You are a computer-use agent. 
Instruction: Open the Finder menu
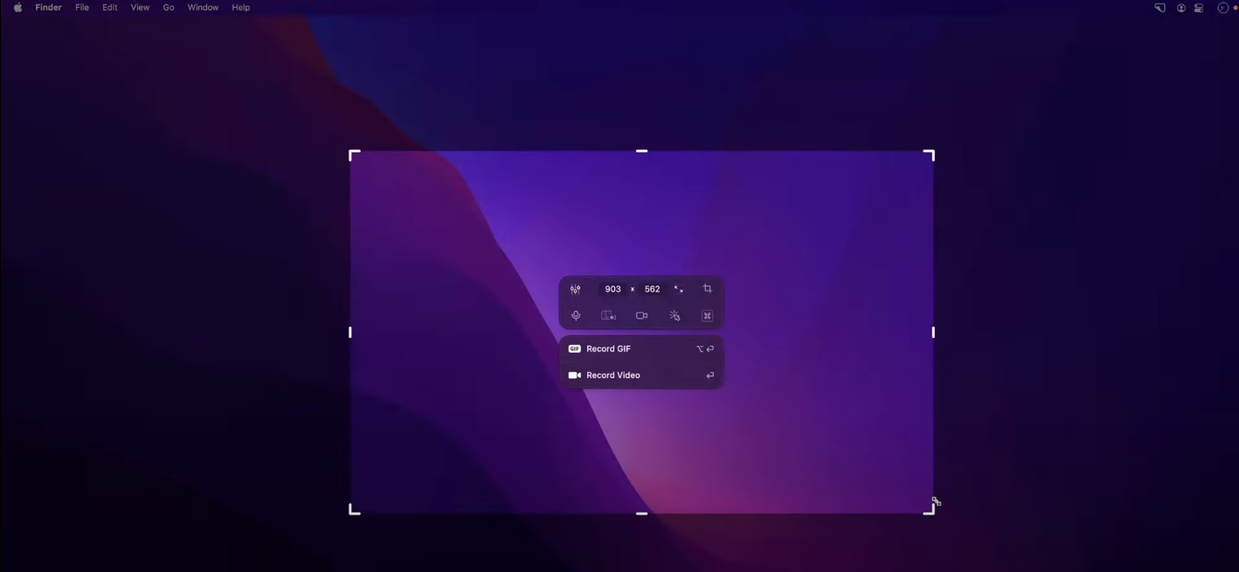[48, 8]
